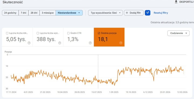Screen dimensions: 194x99
Task: Enable the Średni CTR checkbox
Action: [68, 33]
